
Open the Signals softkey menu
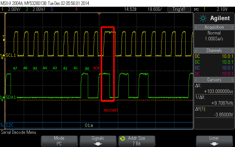pos(98,141)
